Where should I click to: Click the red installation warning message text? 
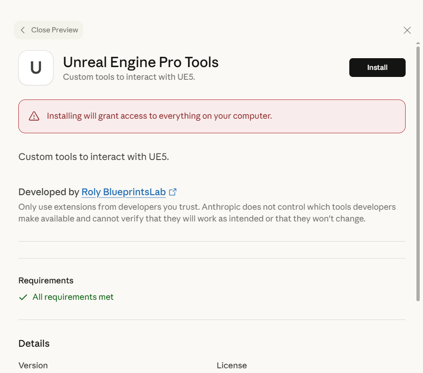click(159, 116)
